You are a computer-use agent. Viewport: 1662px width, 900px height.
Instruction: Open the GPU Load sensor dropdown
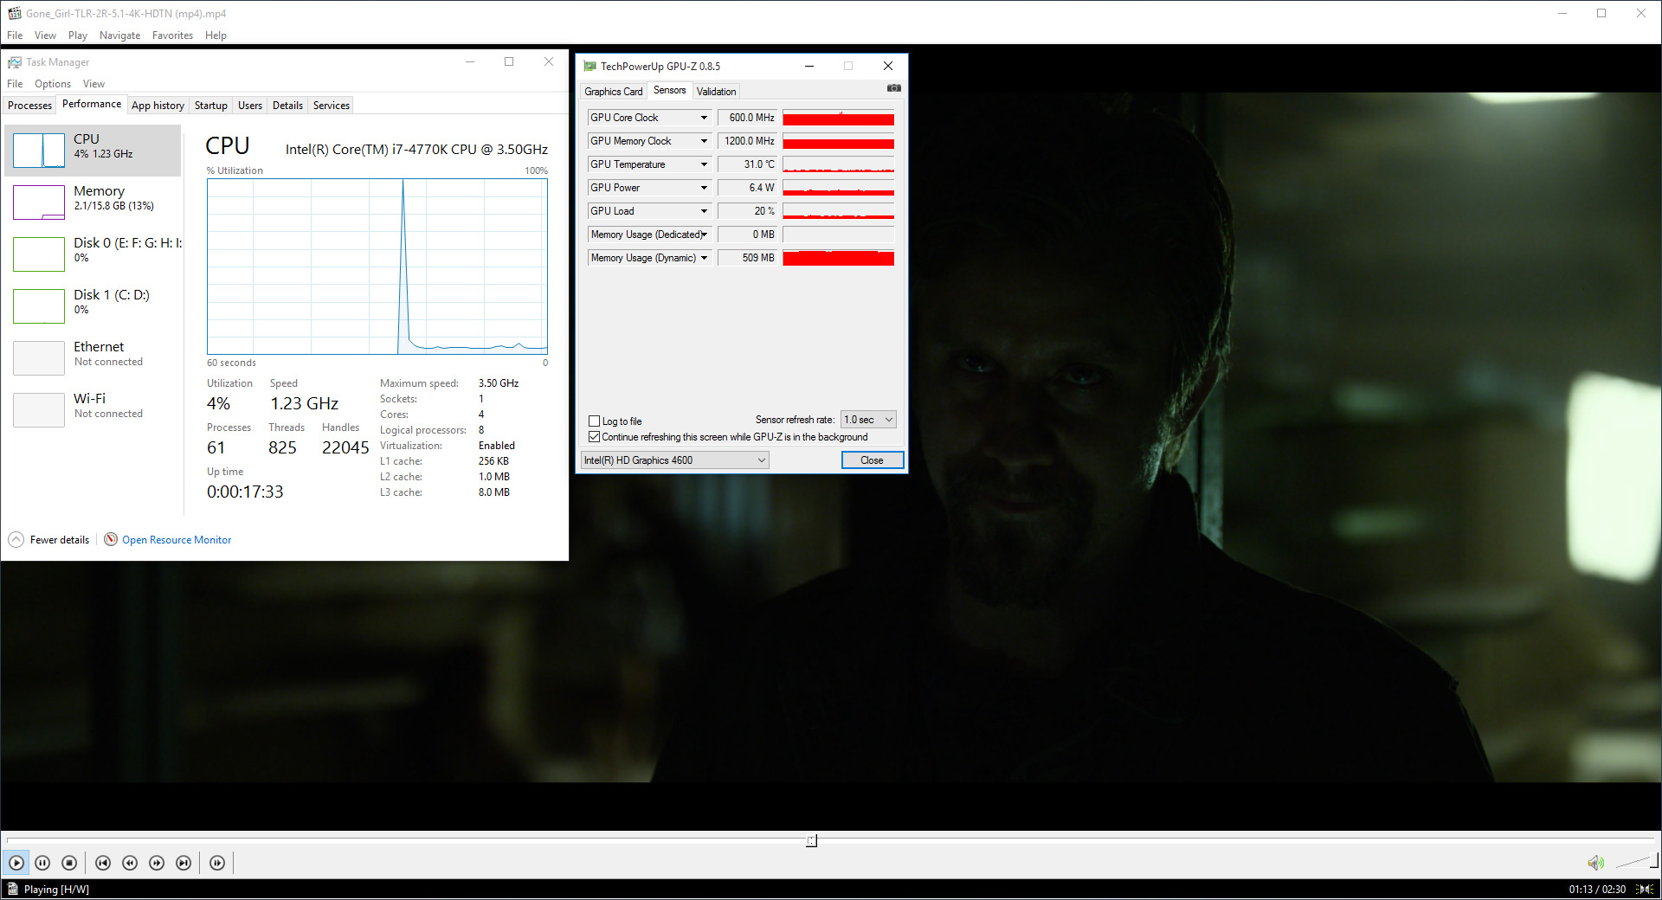(704, 211)
